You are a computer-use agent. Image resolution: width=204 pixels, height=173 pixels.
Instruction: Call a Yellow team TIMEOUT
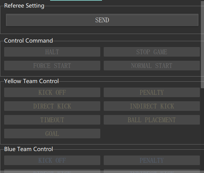(52, 120)
